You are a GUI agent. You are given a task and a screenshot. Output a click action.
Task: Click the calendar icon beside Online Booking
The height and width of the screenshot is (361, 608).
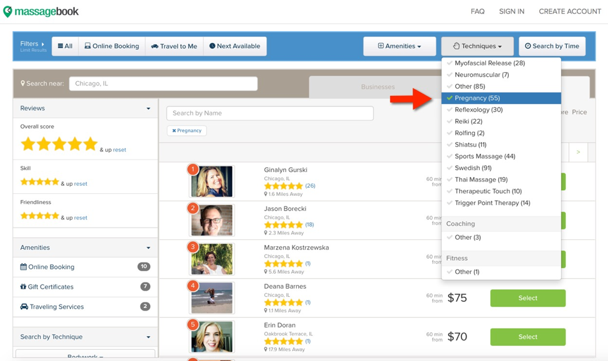(24, 267)
